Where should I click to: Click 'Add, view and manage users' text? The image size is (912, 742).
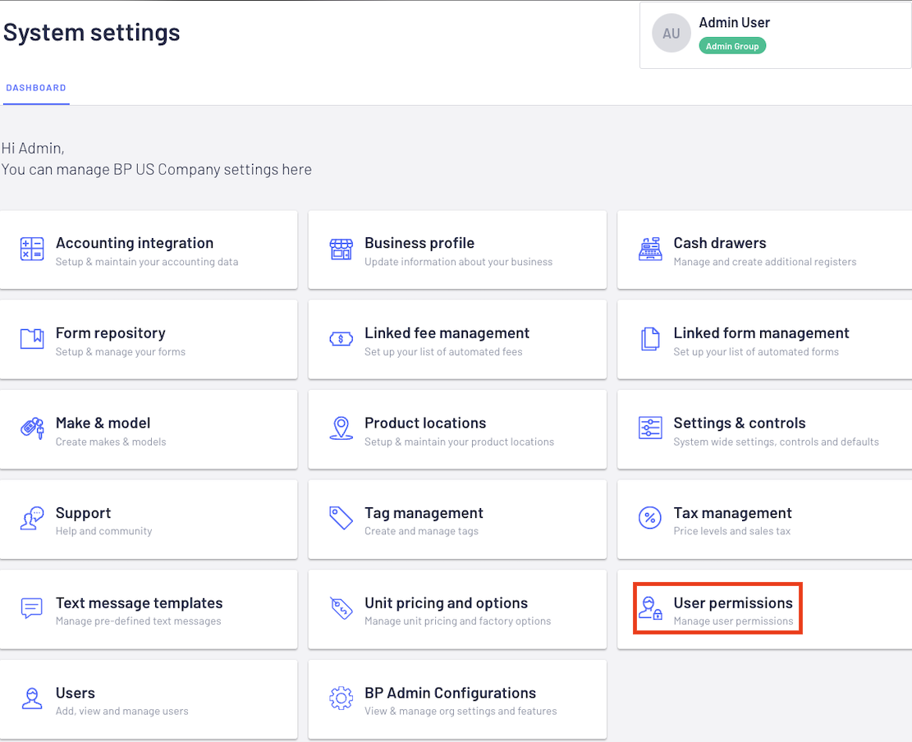click(122, 711)
